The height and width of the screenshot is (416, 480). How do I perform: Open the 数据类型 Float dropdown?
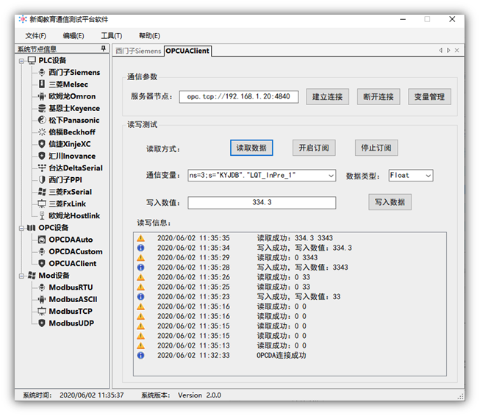[x=429, y=176]
